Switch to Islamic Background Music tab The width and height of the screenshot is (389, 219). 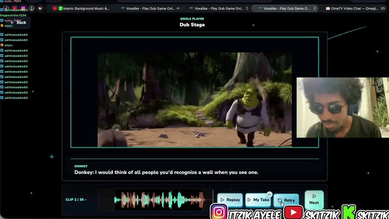(x=81, y=9)
